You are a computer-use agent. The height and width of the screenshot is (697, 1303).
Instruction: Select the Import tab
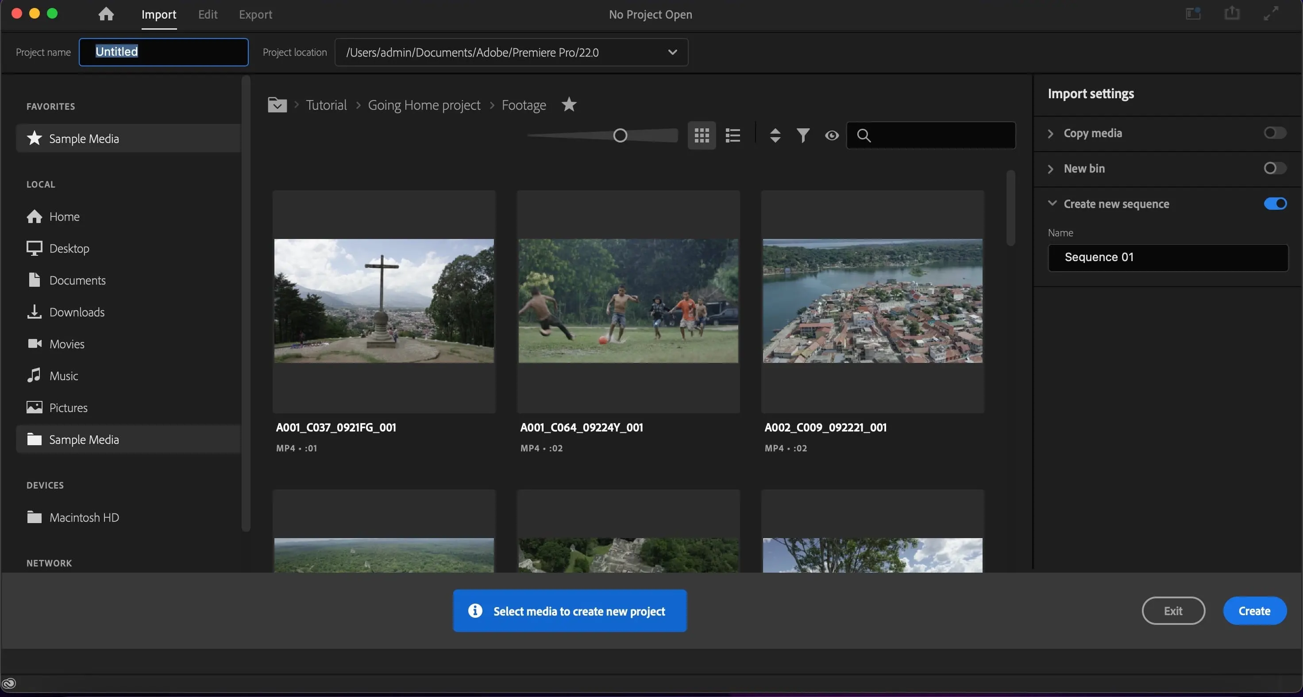(158, 14)
